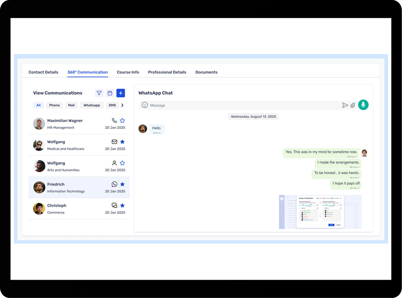Open the shared screenshot image in chat
This screenshot has height=298, width=402.
click(x=320, y=212)
